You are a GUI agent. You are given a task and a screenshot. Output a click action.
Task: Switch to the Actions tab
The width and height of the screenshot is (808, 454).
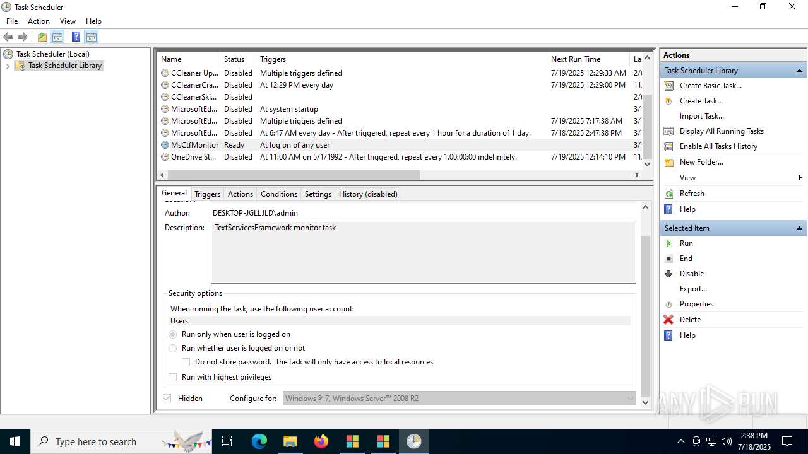click(x=241, y=194)
